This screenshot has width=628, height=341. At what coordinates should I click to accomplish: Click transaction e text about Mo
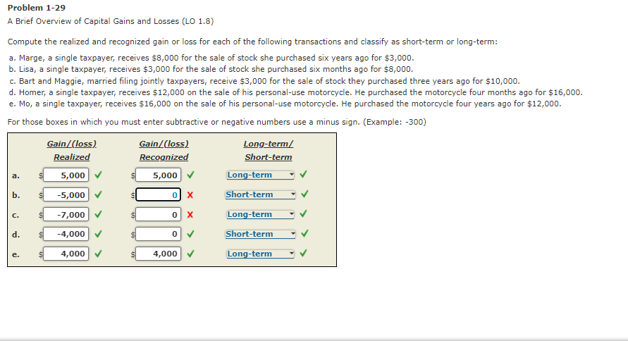[285, 104]
